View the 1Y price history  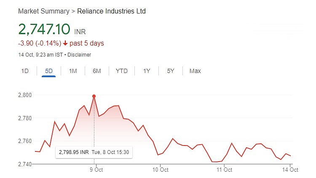pyautogui.click(x=147, y=71)
